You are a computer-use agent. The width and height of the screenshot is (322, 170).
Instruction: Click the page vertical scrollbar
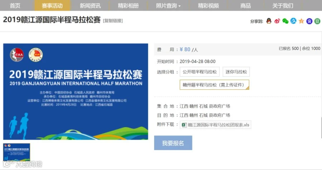[321, 128]
